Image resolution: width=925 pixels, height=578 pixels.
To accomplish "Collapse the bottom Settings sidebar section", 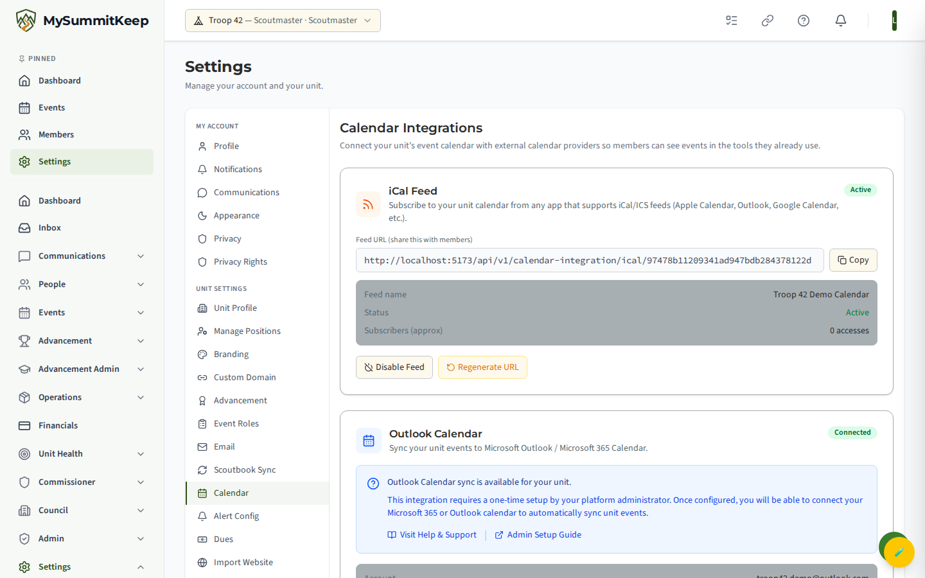I will pyautogui.click(x=82, y=567).
